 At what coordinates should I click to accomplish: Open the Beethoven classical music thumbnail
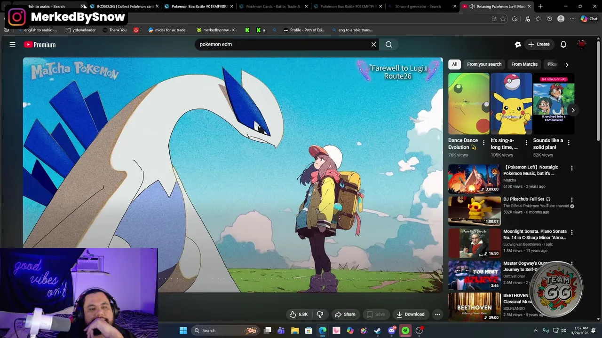click(474, 307)
